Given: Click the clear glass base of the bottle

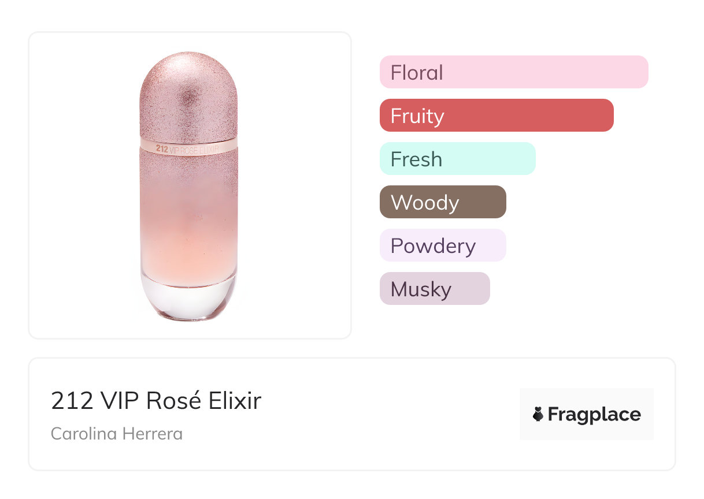Looking at the screenshot, I should [188, 298].
